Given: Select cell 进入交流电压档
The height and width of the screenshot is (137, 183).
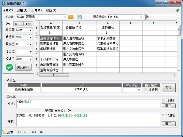Looking at the screenshot, I should [x=80, y=49].
